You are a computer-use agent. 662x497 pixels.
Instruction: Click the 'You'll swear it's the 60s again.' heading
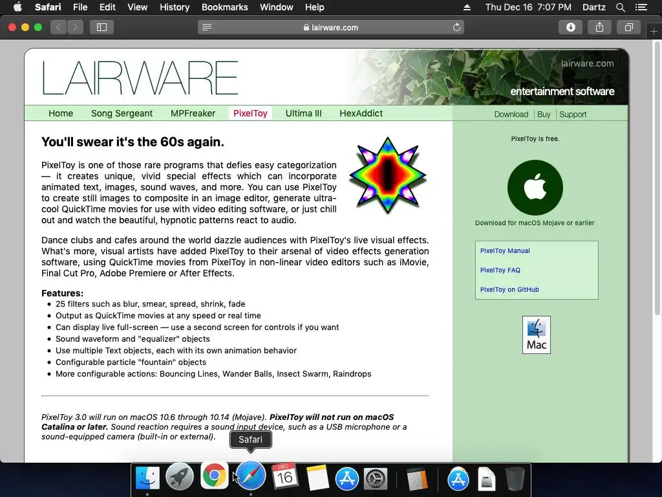[x=133, y=142]
